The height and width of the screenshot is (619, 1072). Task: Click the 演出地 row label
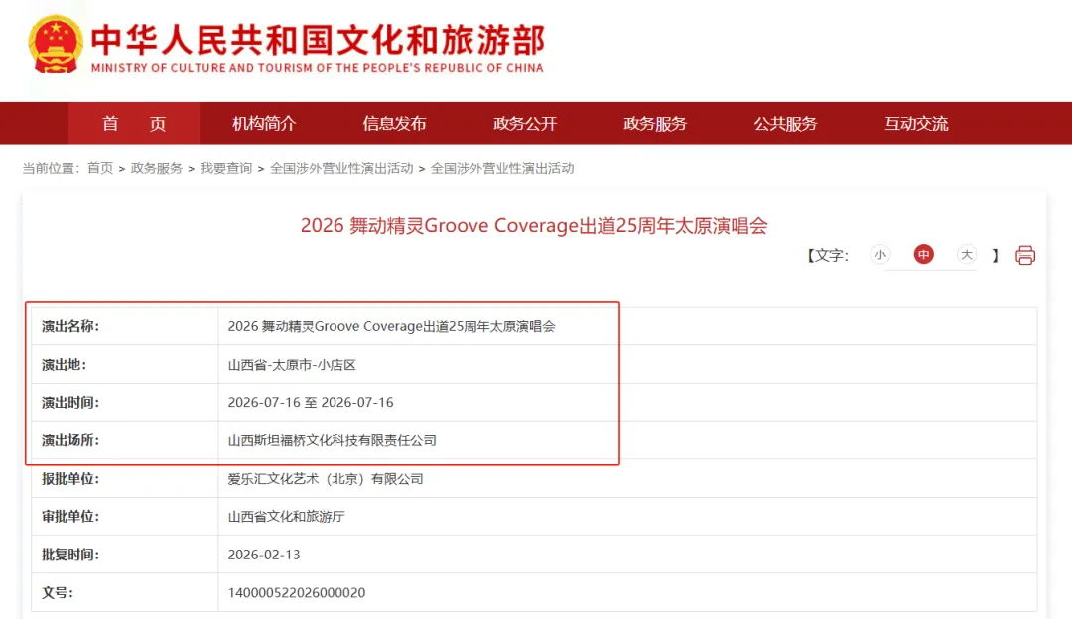64,365
